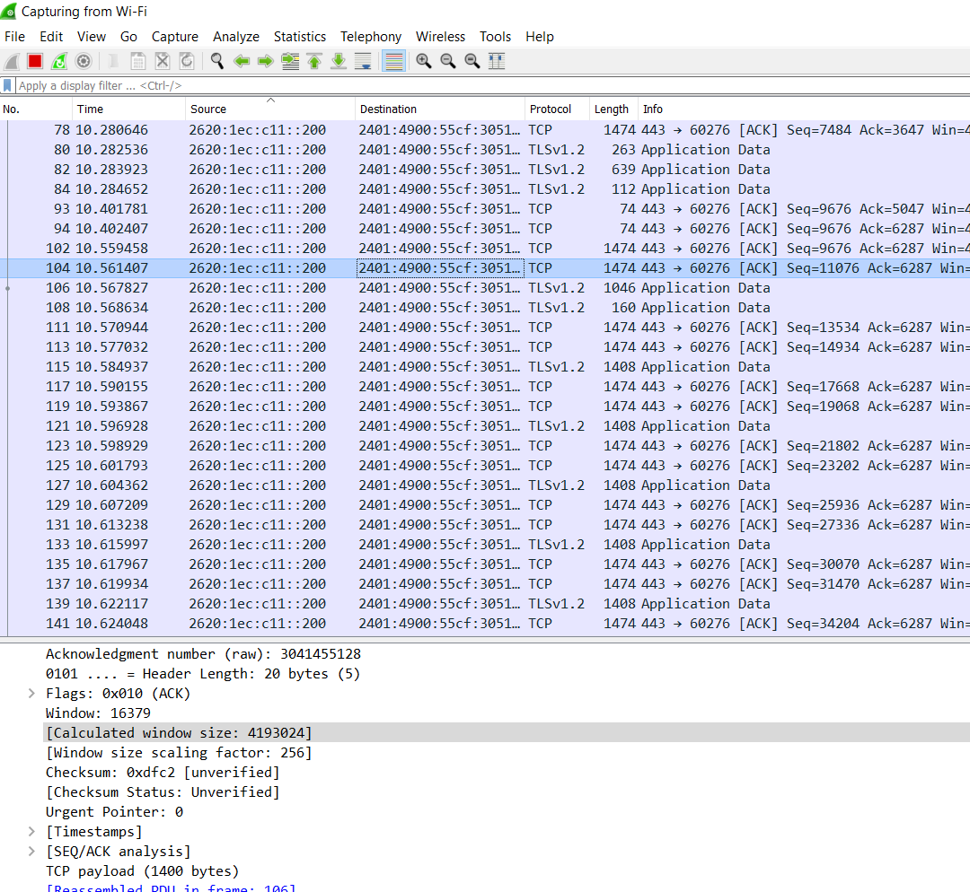Click the Start capture shark fin icon
The height and width of the screenshot is (892, 970).
pos(12,61)
